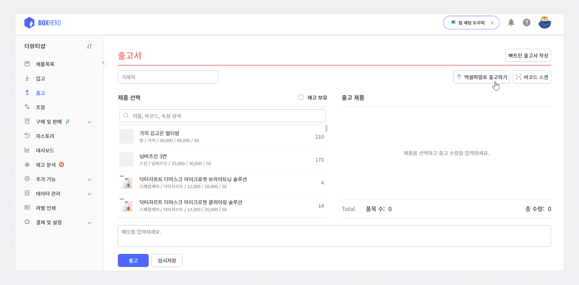The image size is (579, 285).
Task: Click 엑셀파일로 출고하기 button
Action: [x=481, y=77]
